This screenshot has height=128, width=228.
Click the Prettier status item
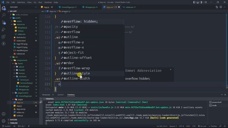pos(213,126)
